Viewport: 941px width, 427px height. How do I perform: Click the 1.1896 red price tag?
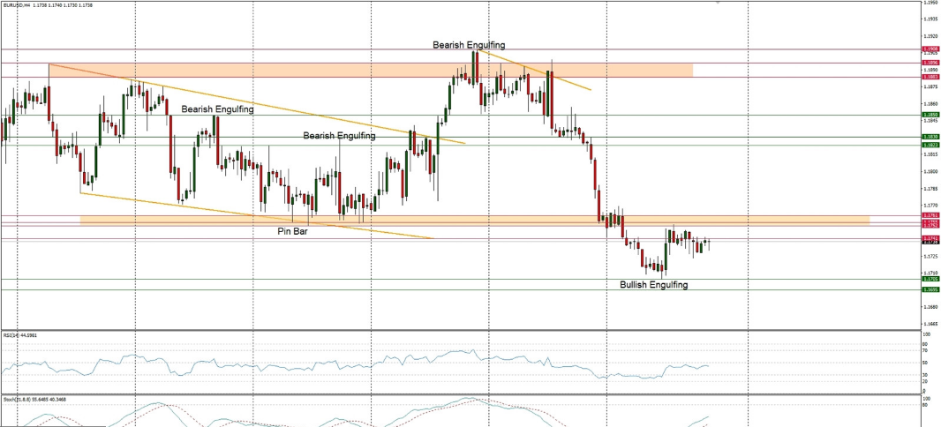point(930,63)
